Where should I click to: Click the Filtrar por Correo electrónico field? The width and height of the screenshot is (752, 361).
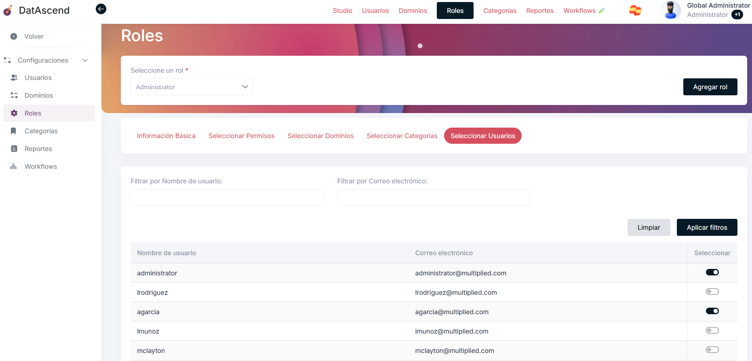(x=434, y=197)
